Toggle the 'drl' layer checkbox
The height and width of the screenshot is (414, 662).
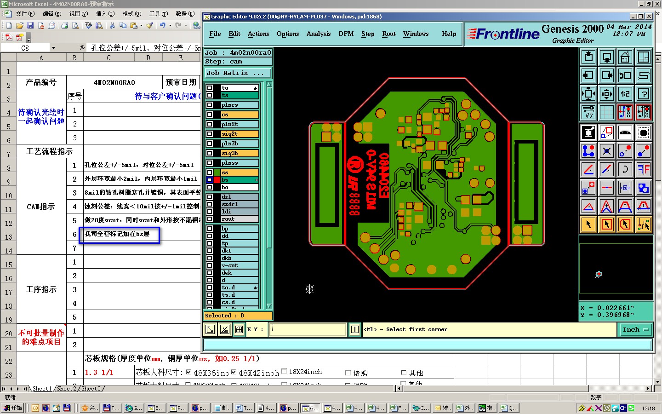point(210,197)
